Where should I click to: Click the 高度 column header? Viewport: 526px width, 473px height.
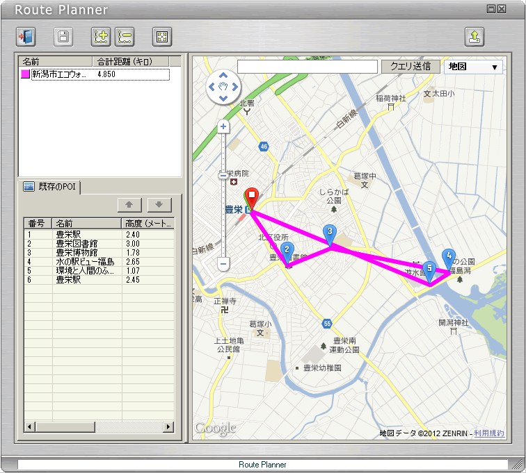click(148, 224)
